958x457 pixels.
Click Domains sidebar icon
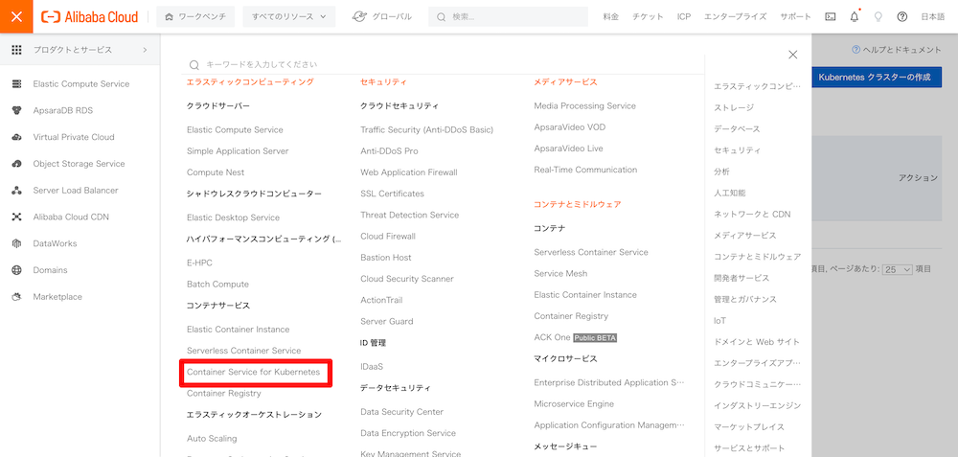[16, 270]
